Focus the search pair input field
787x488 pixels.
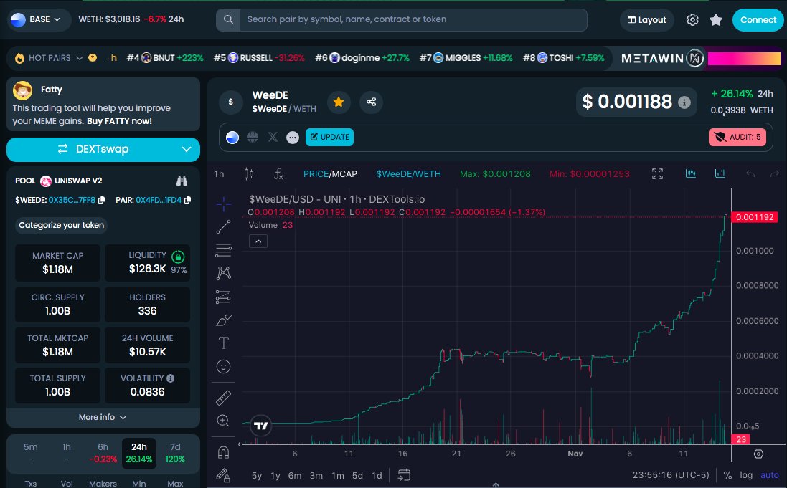coord(413,19)
